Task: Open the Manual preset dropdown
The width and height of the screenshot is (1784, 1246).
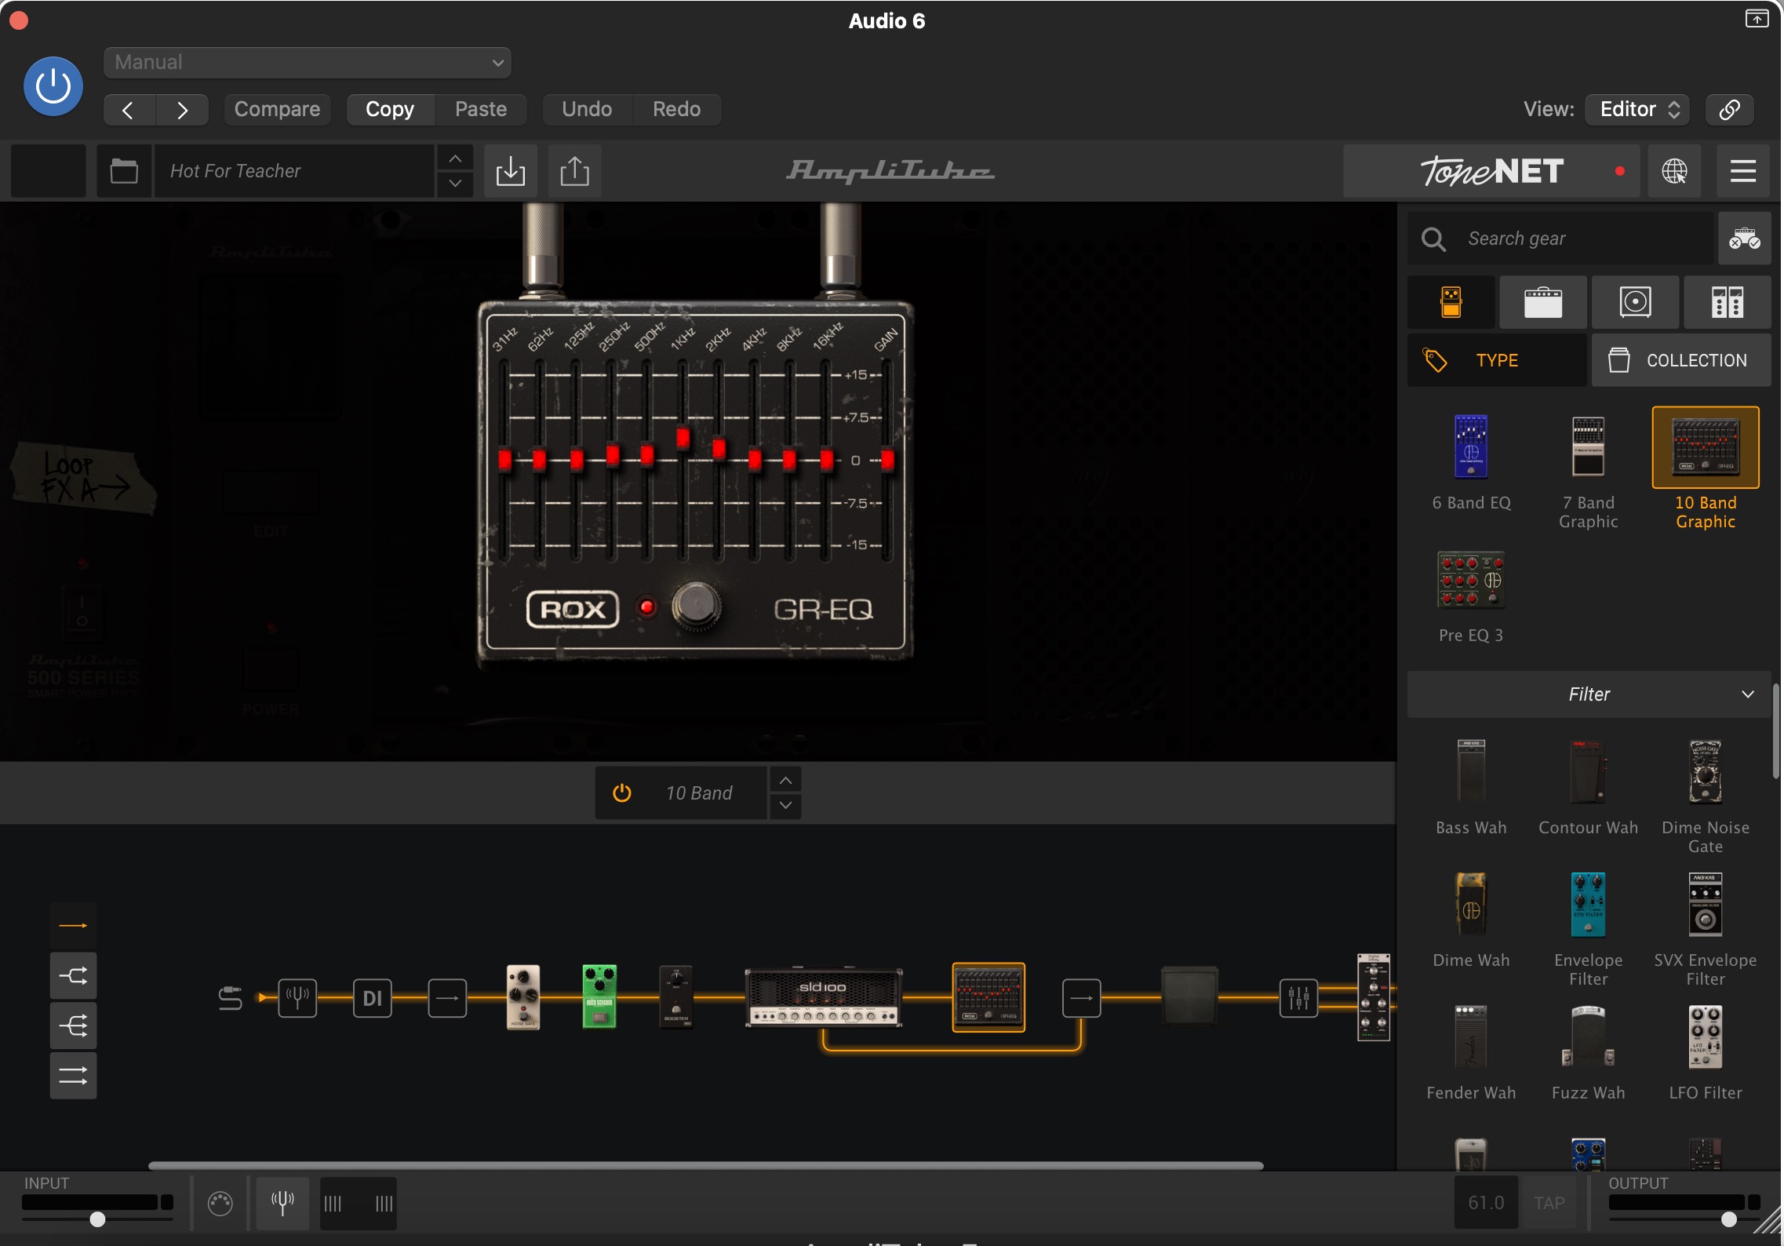Action: [307, 62]
